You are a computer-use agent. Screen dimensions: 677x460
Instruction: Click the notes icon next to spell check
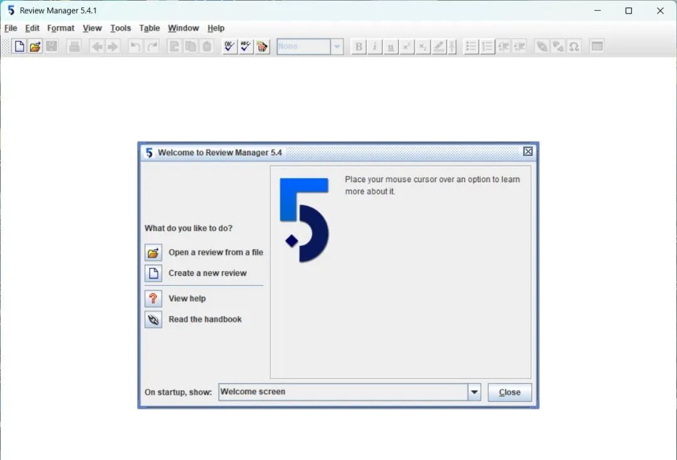pyautogui.click(x=262, y=46)
